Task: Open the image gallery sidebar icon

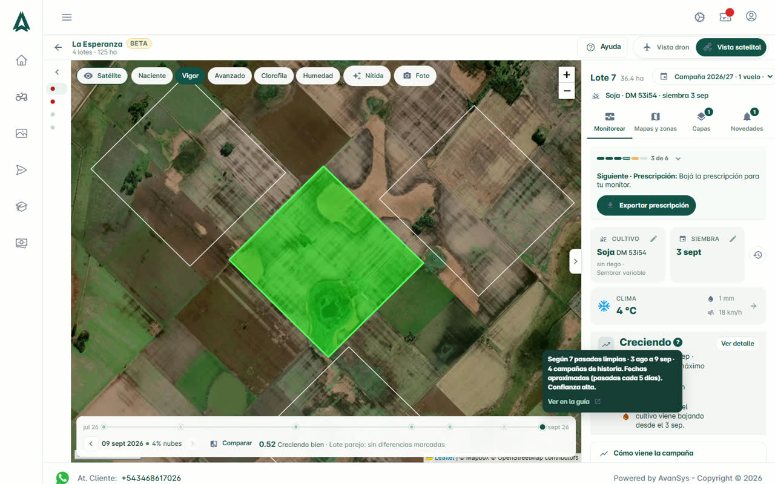Action: (x=22, y=133)
